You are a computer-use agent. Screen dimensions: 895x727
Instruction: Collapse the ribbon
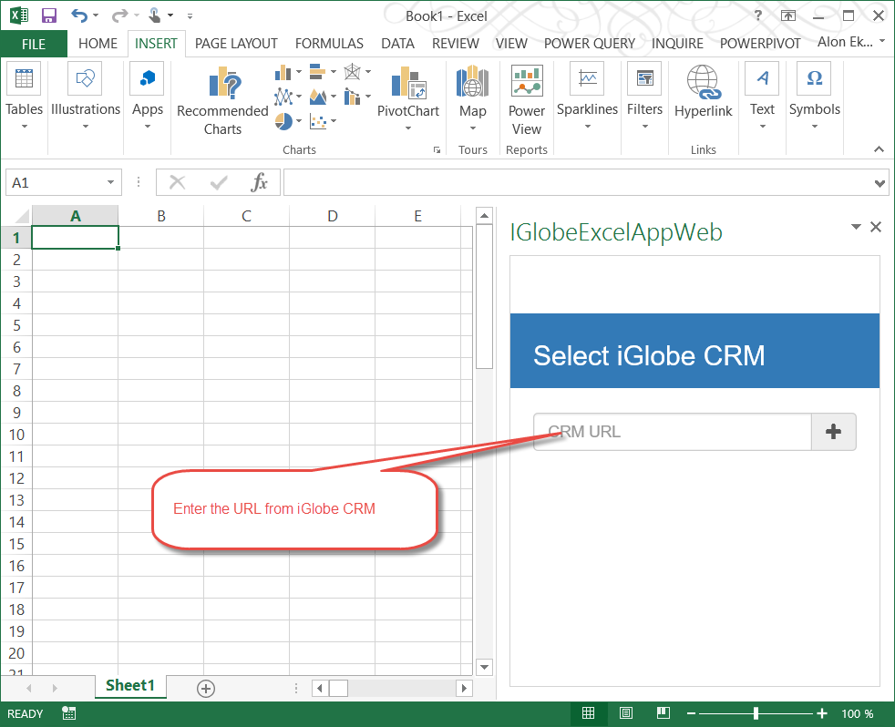pyautogui.click(x=879, y=149)
